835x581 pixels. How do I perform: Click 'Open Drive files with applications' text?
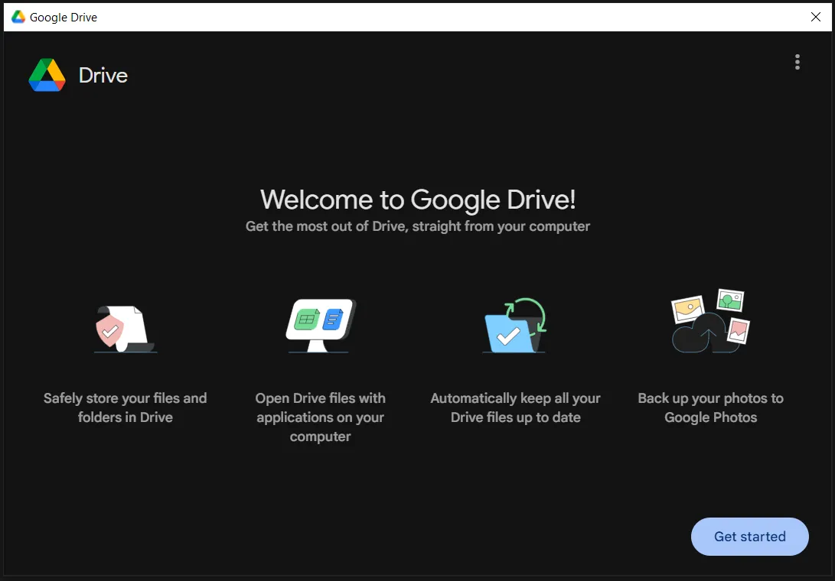[320, 417]
